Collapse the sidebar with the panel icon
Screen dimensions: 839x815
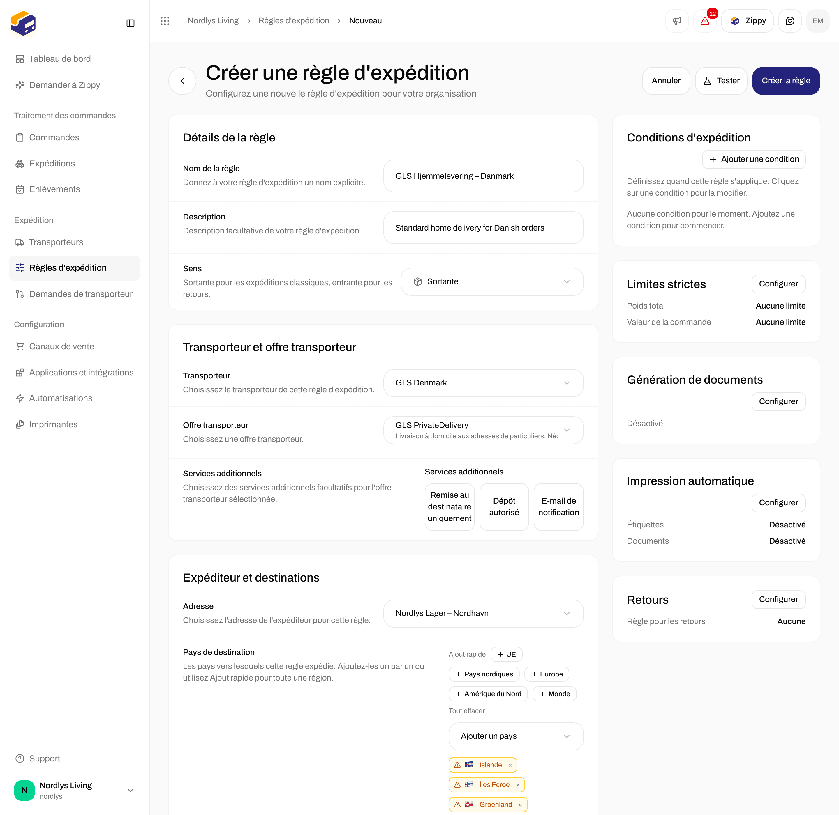click(131, 23)
